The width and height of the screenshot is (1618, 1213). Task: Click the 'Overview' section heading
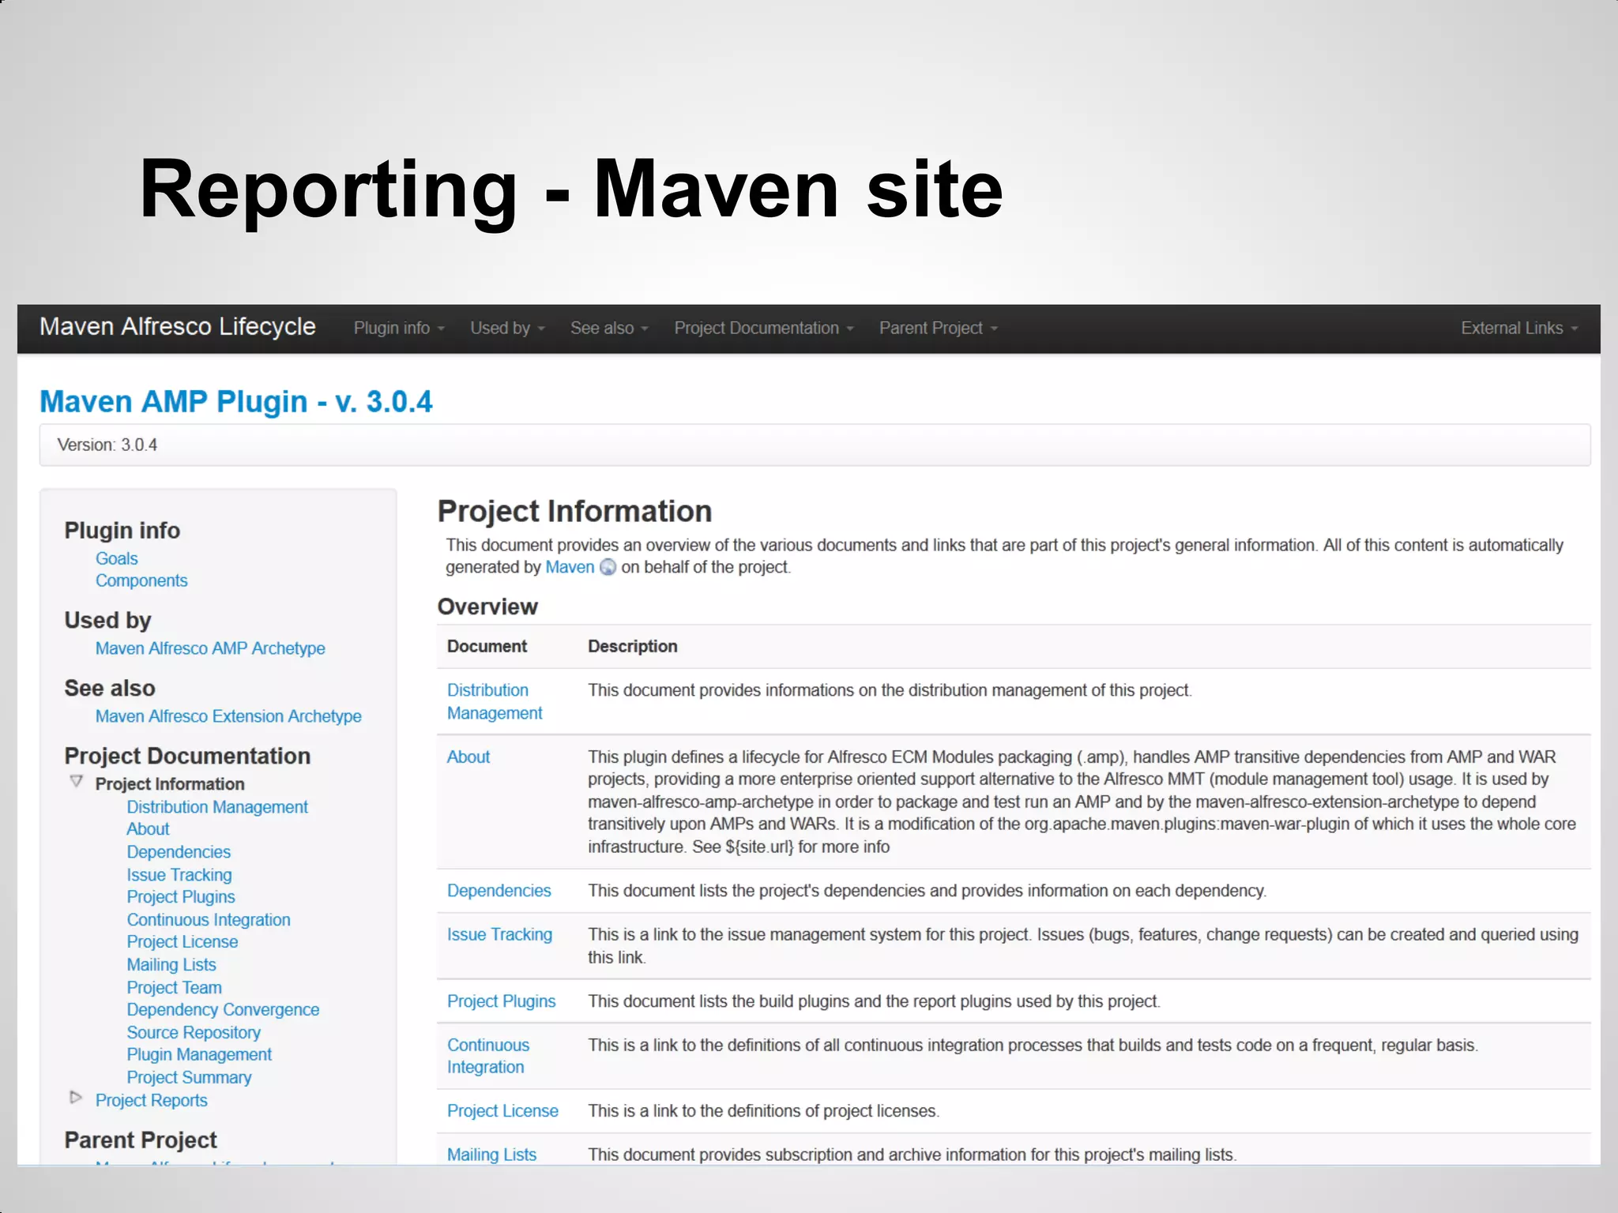pyautogui.click(x=487, y=606)
